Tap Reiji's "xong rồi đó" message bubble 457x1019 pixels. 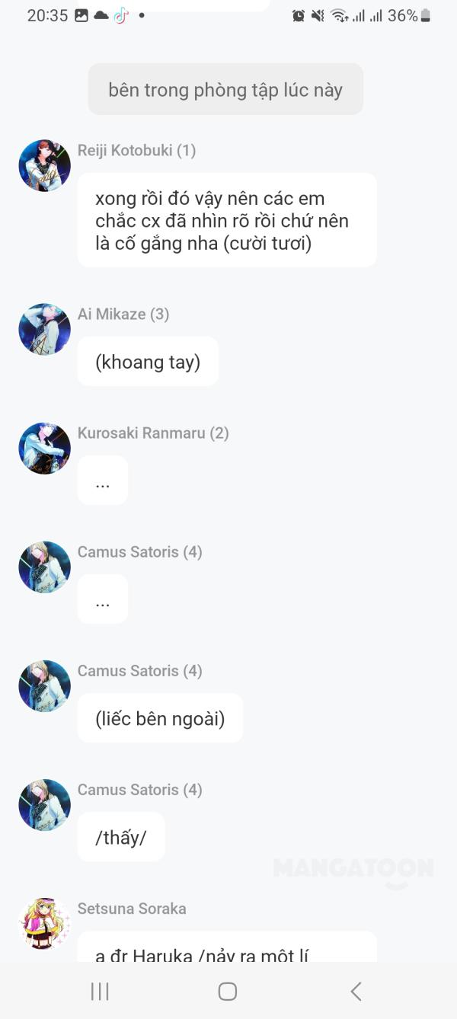coord(227,220)
